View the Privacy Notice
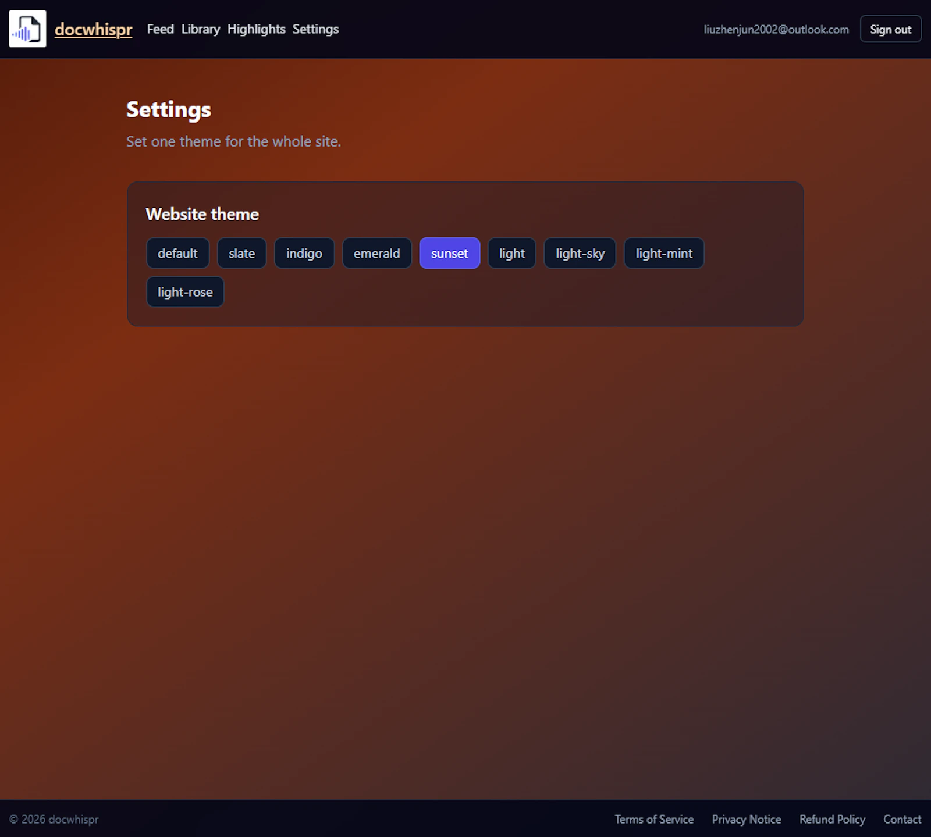The width and height of the screenshot is (931, 837). click(x=747, y=819)
